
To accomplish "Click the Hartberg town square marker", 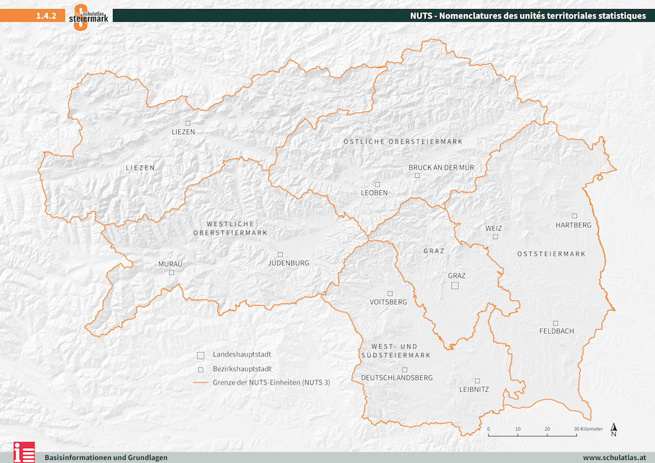I will click(x=574, y=216).
